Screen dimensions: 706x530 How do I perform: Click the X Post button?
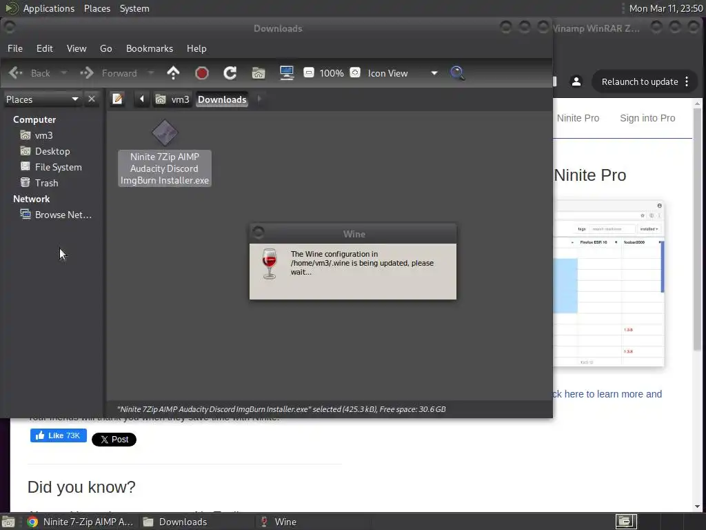(114, 440)
